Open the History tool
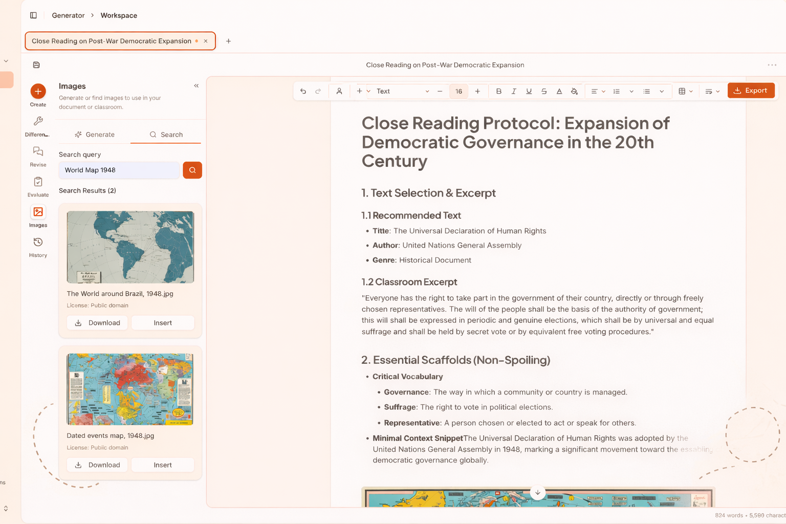Viewport: 786px width, 524px height. [x=38, y=247]
